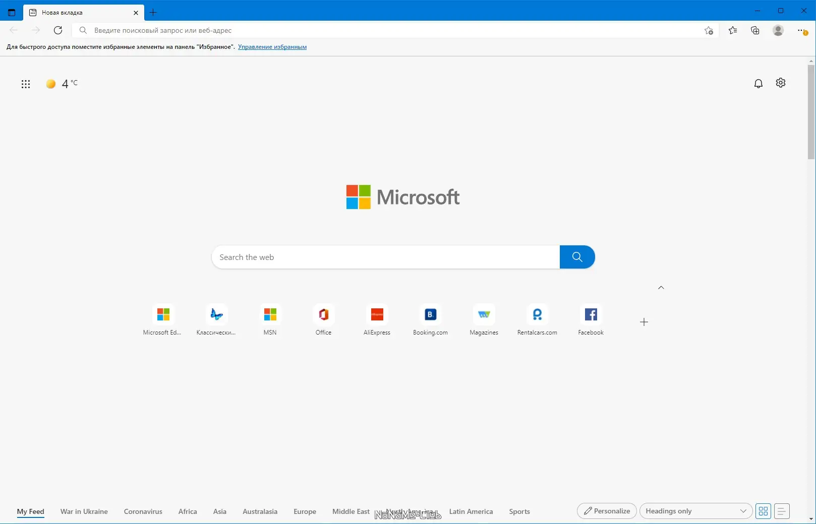Screen dimensions: 816x524
Task: Switch feed to list view
Action: pyautogui.click(x=782, y=511)
